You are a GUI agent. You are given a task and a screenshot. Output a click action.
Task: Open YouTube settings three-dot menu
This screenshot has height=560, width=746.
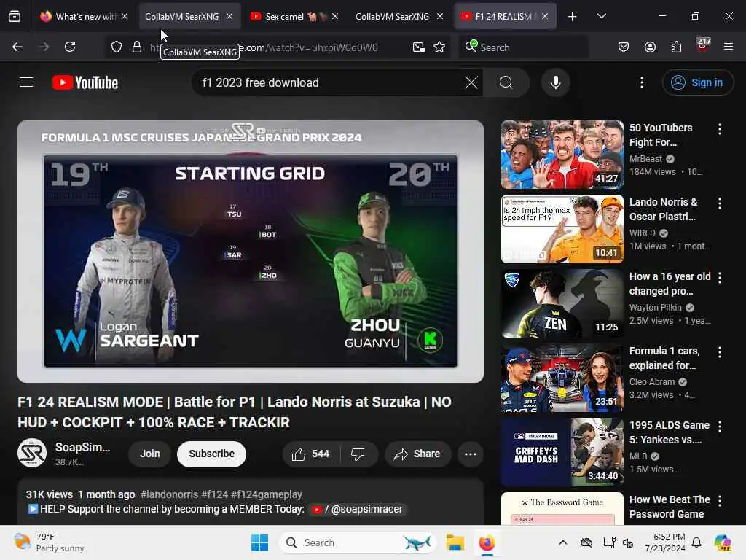click(x=642, y=82)
